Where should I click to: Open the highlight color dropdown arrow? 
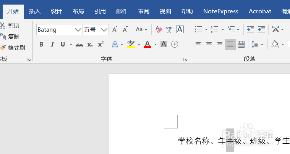tap(139, 45)
